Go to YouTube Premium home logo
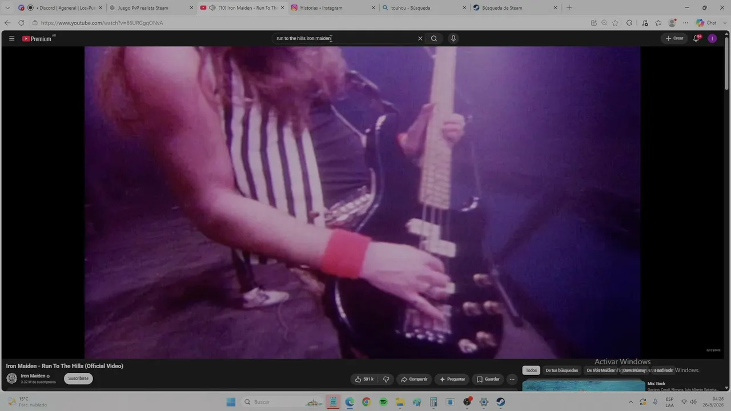731x411 pixels. [x=37, y=38]
